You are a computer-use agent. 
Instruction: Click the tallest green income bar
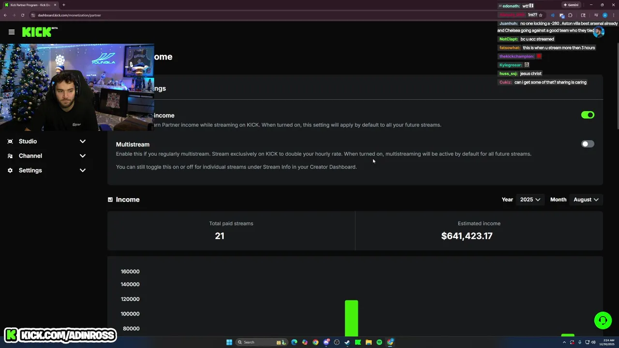352,318
